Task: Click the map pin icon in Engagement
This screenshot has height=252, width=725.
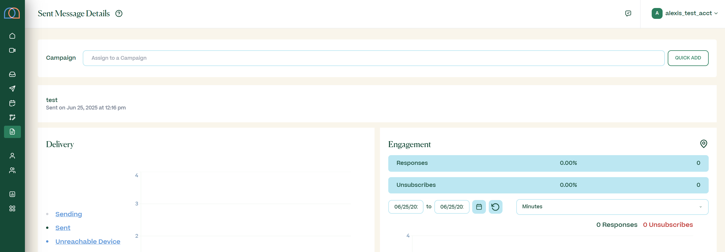Action: pyautogui.click(x=704, y=144)
